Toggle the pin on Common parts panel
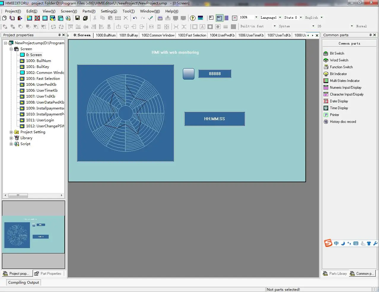The width and height of the screenshot is (379, 292). click(x=370, y=35)
